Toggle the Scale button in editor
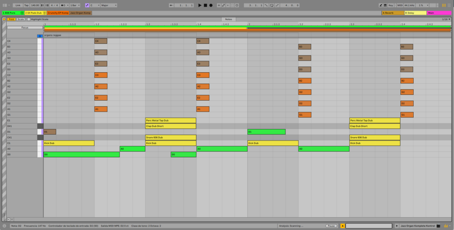Image resolution: width=454 pixels, height=230 pixels. 20,19
